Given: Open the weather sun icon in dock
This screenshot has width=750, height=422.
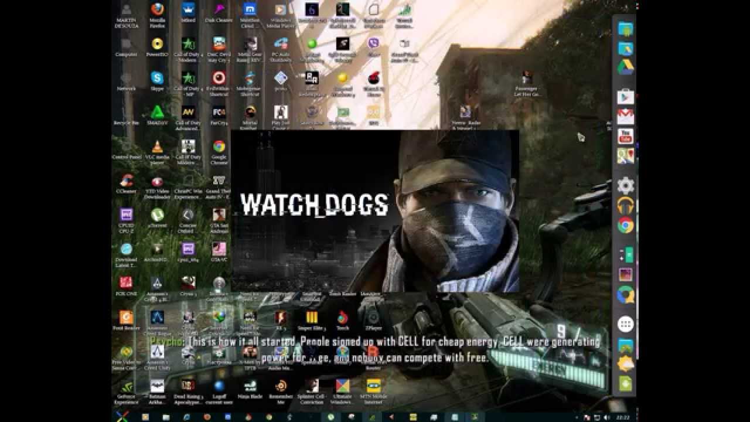Looking at the screenshot, I should 625,364.
